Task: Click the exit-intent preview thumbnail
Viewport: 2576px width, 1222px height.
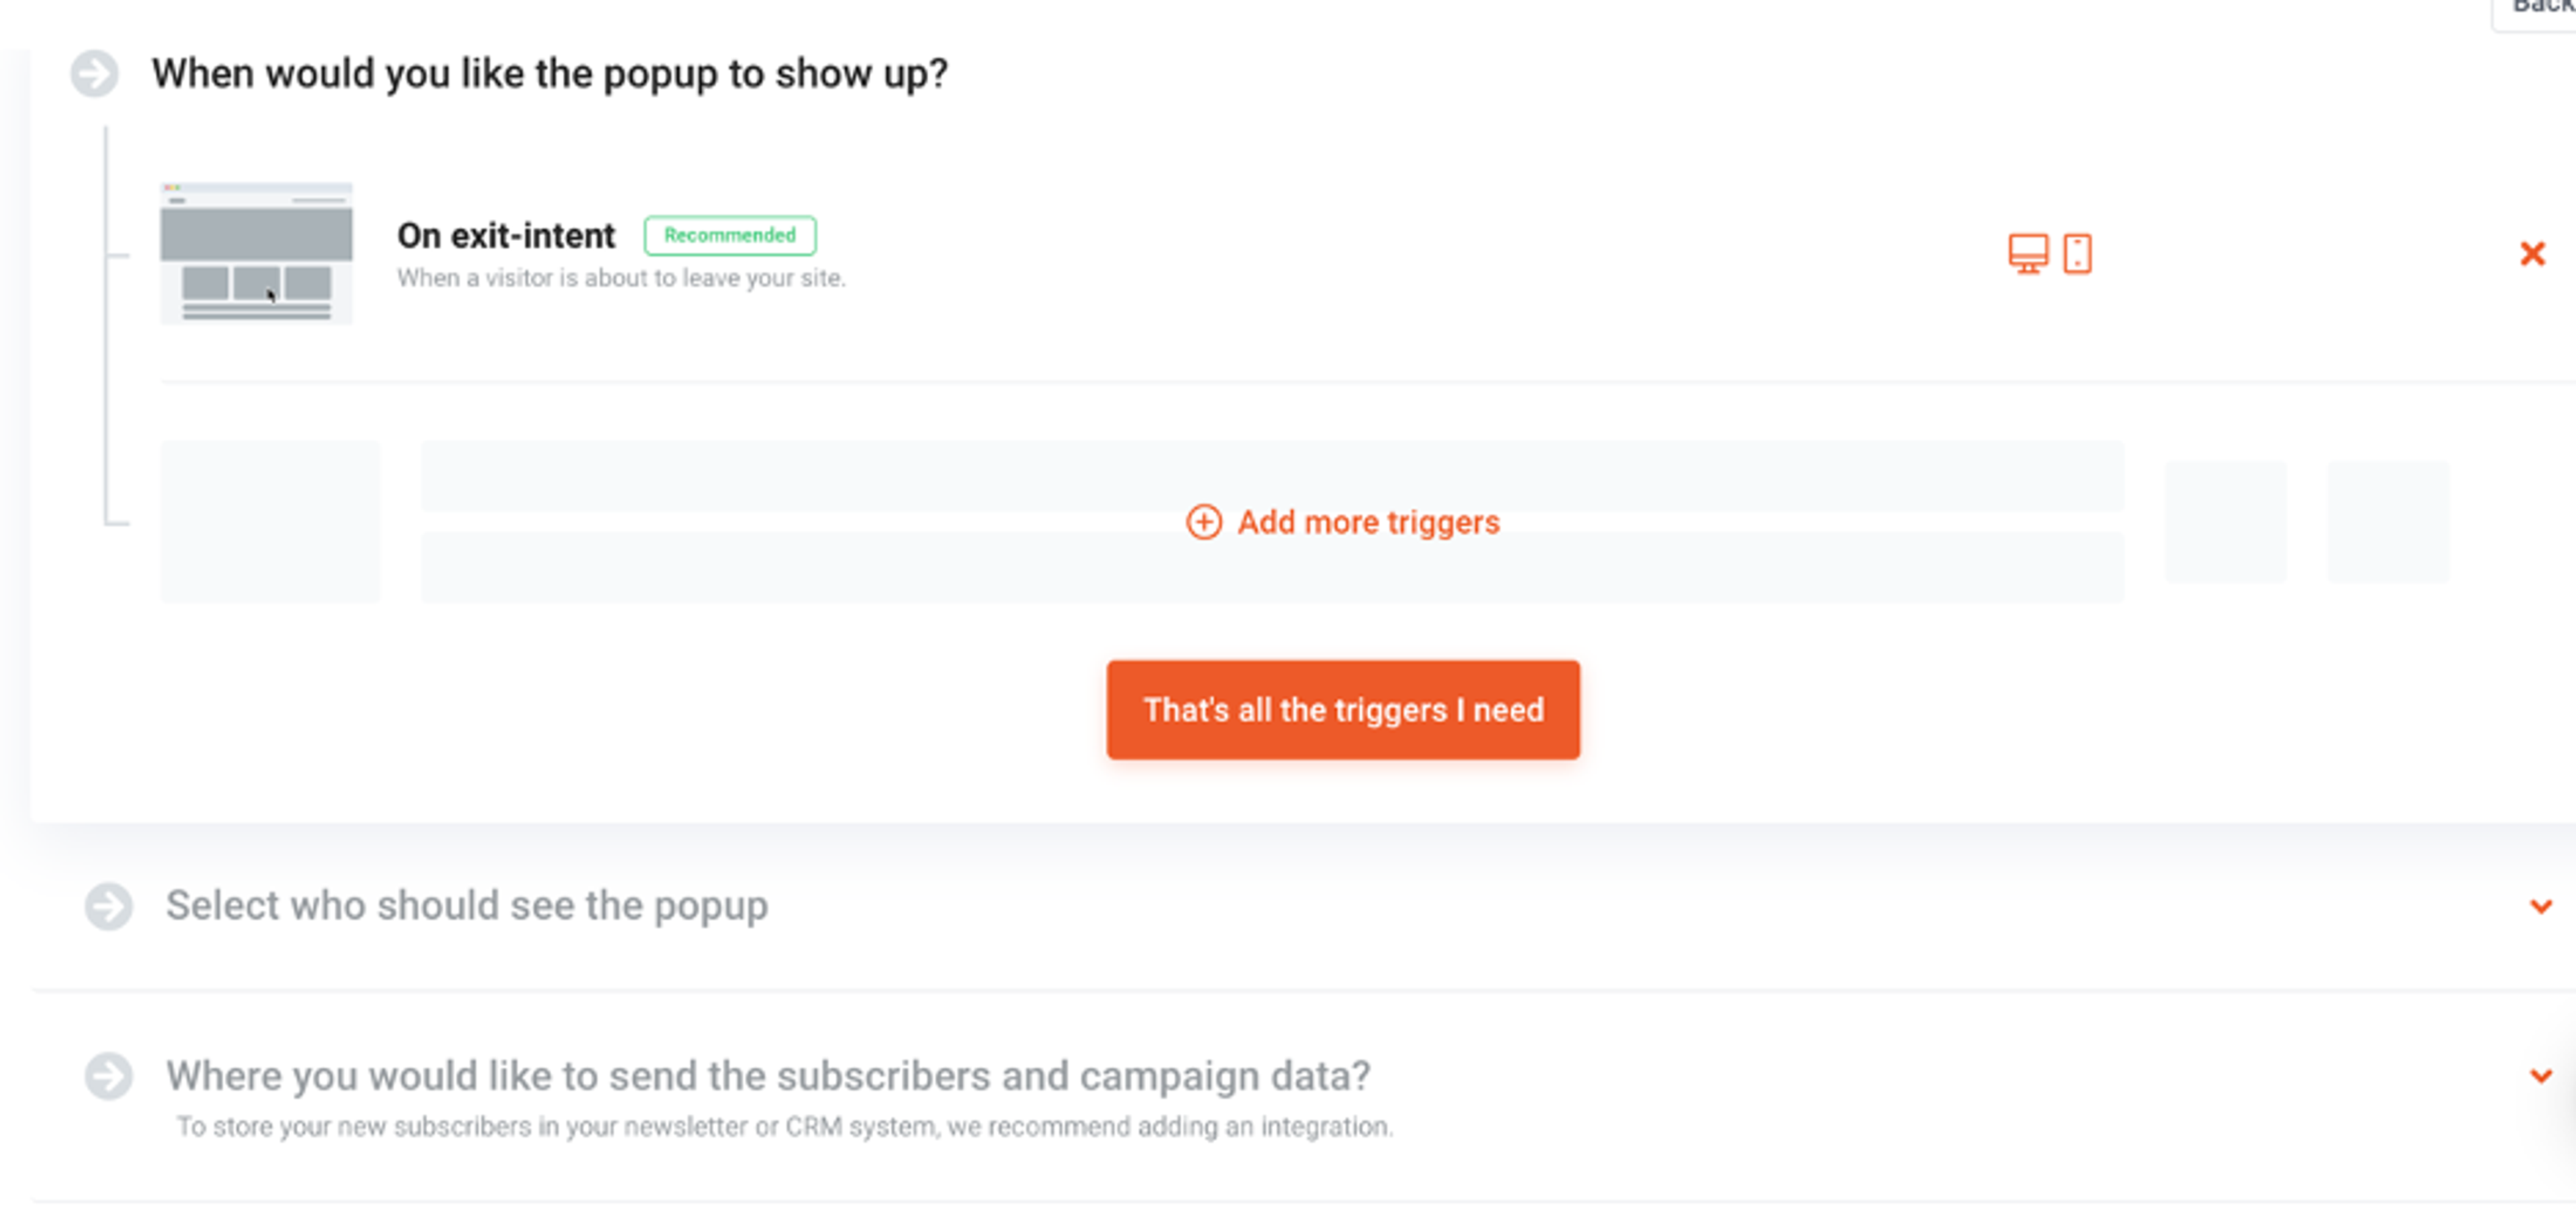Action: (x=256, y=253)
